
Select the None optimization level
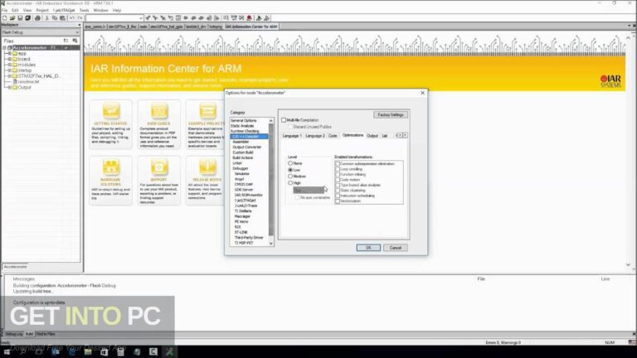[290, 163]
